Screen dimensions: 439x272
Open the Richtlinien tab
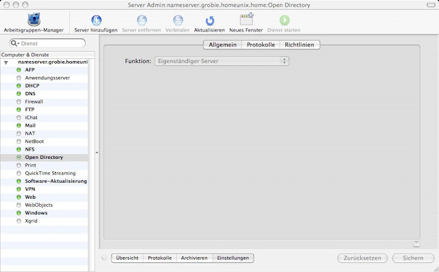299,45
